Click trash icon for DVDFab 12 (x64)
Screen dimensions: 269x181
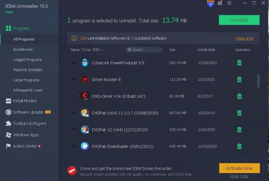click(239, 130)
